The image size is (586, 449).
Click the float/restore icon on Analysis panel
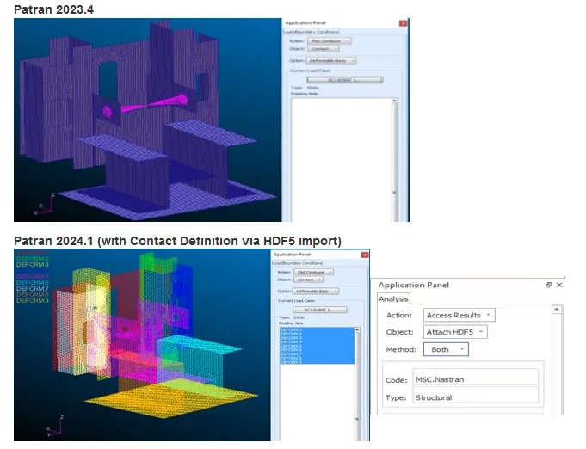click(548, 285)
